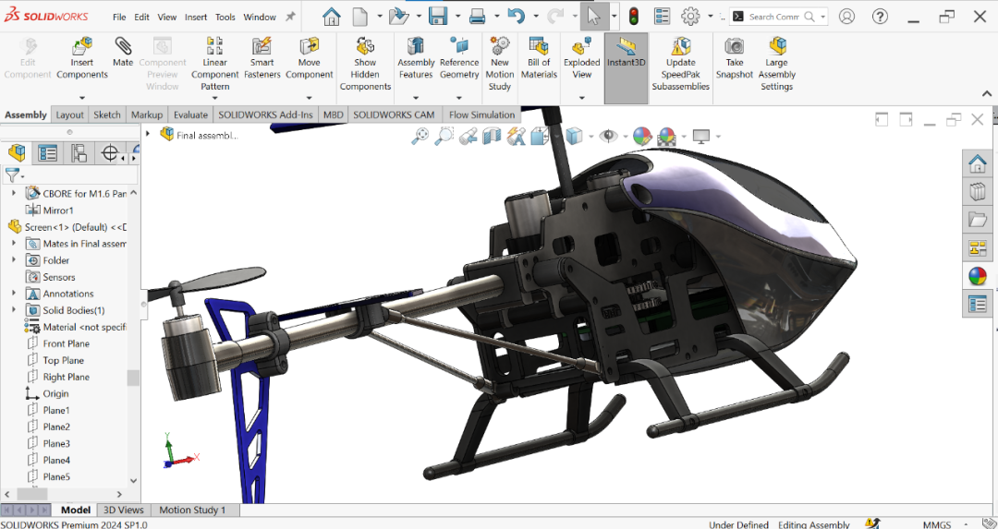Click the Appearances color ball in right task pane
The height and width of the screenshot is (529, 998).
(x=978, y=276)
